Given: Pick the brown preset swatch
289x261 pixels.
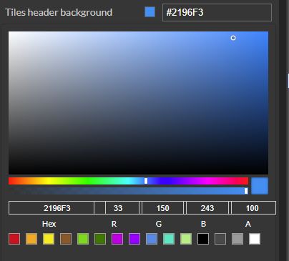Looking at the screenshot, I should point(66,239).
